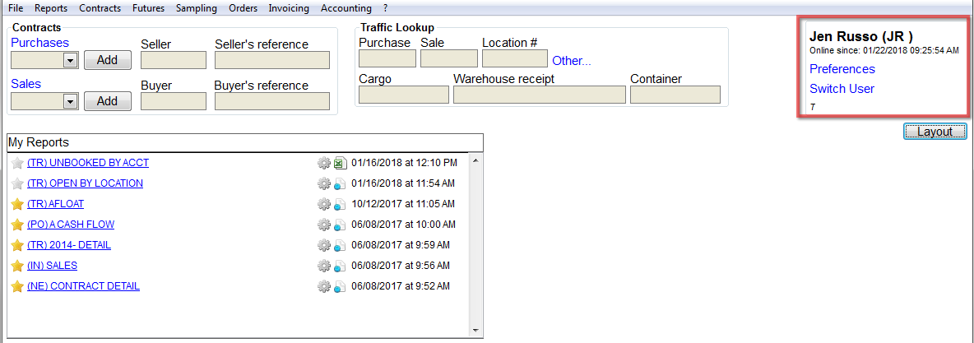This screenshot has width=974, height=343.
Task: Open gear settings for (PO) A CASH FLOW
Action: (323, 225)
